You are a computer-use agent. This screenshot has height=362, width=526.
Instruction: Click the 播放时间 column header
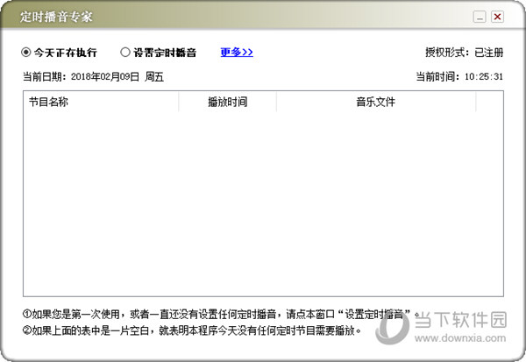click(x=227, y=103)
